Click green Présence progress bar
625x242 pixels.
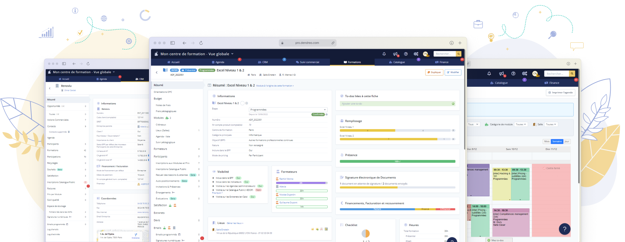point(397,162)
